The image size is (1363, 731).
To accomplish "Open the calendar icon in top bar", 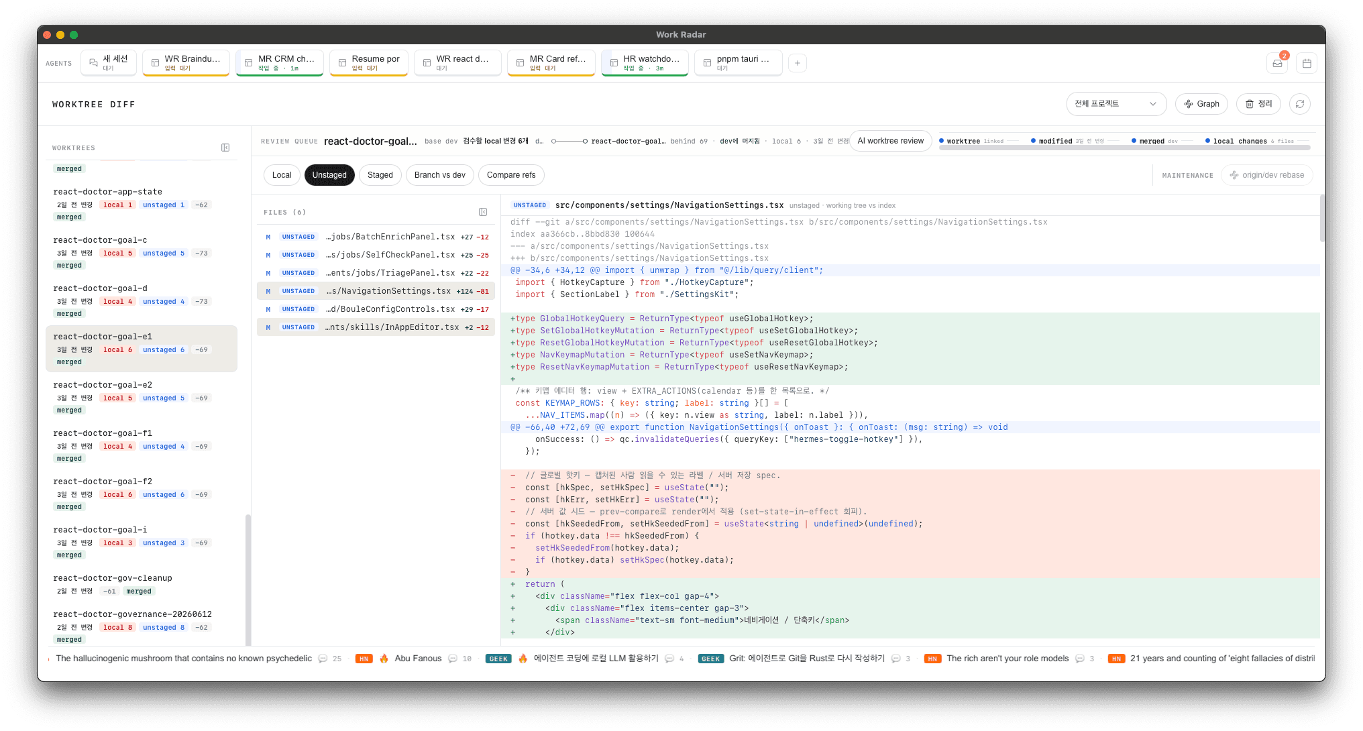I will [1307, 63].
